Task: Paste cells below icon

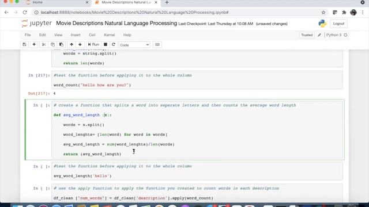Action: pos(61,45)
